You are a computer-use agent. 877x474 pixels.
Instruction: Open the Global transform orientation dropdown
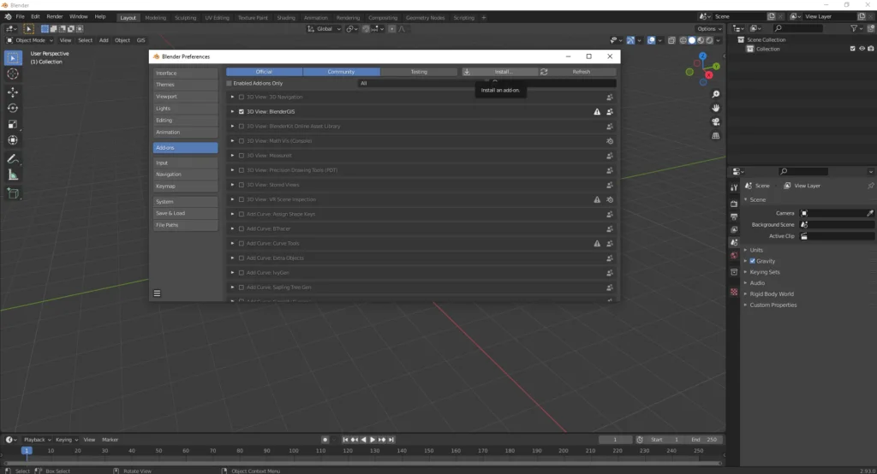pyautogui.click(x=325, y=29)
